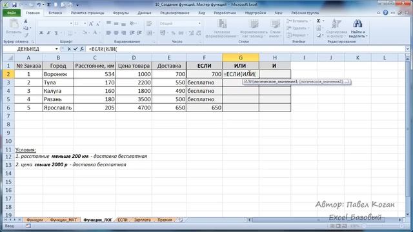Align cell text left
The height and width of the screenshot is (232, 413).
[108, 33]
